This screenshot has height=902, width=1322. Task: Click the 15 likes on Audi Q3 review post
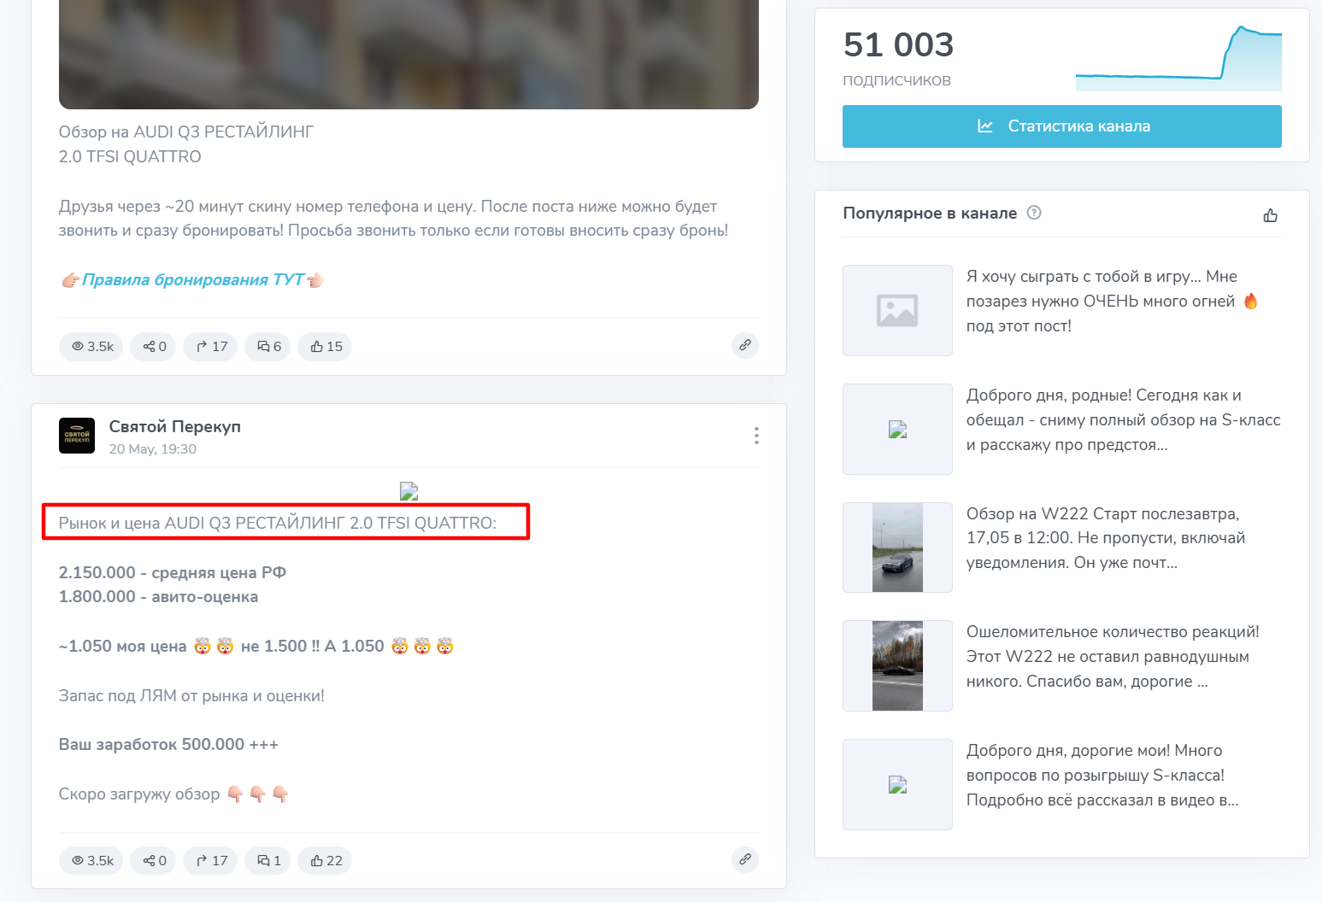click(326, 346)
